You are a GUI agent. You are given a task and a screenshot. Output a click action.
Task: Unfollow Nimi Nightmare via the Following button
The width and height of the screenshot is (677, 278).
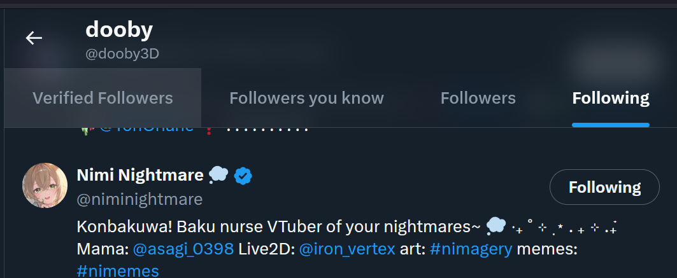tap(604, 187)
